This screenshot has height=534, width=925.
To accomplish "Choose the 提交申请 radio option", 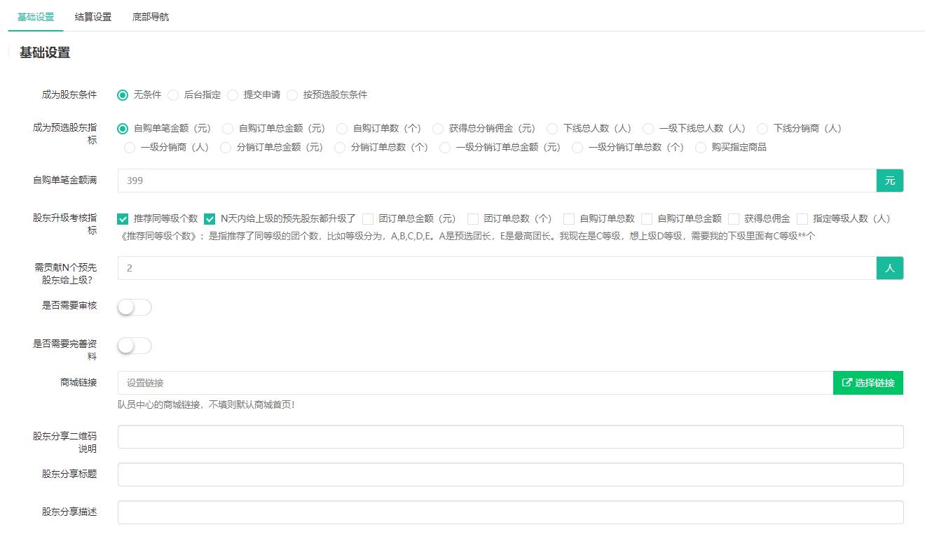I will click(x=233, y=94).
